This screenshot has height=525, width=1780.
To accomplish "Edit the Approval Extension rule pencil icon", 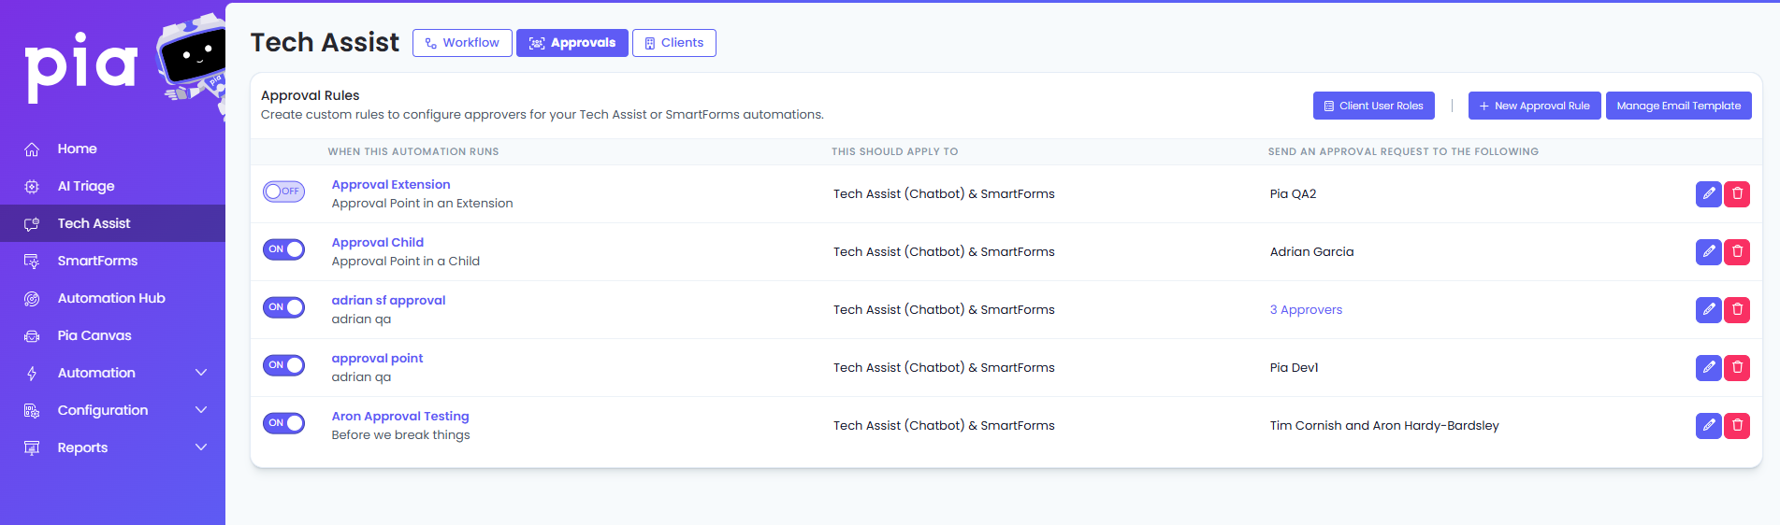I will [1708, 193].
